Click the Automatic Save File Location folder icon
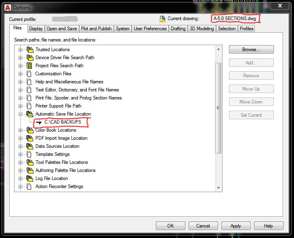Viewport: 294px width, 238px height. point(29,114)
